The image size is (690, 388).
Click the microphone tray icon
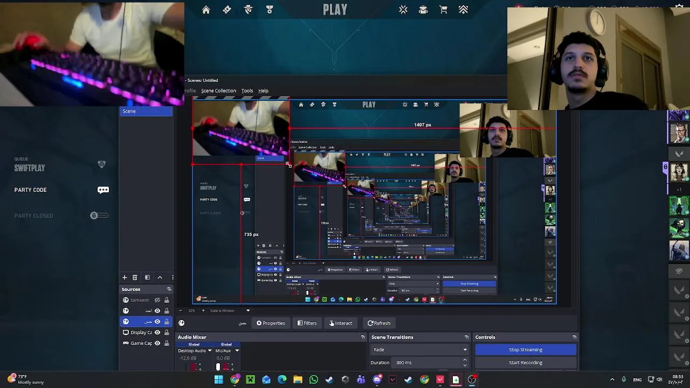click(624, 379)
